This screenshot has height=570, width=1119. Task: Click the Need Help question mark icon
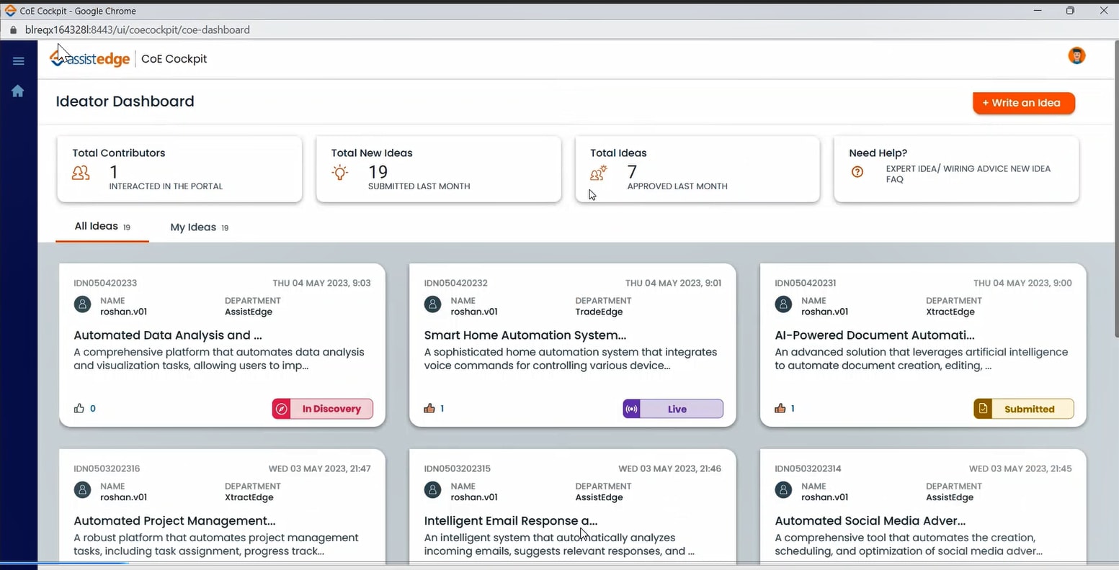(x=857, y=172)
